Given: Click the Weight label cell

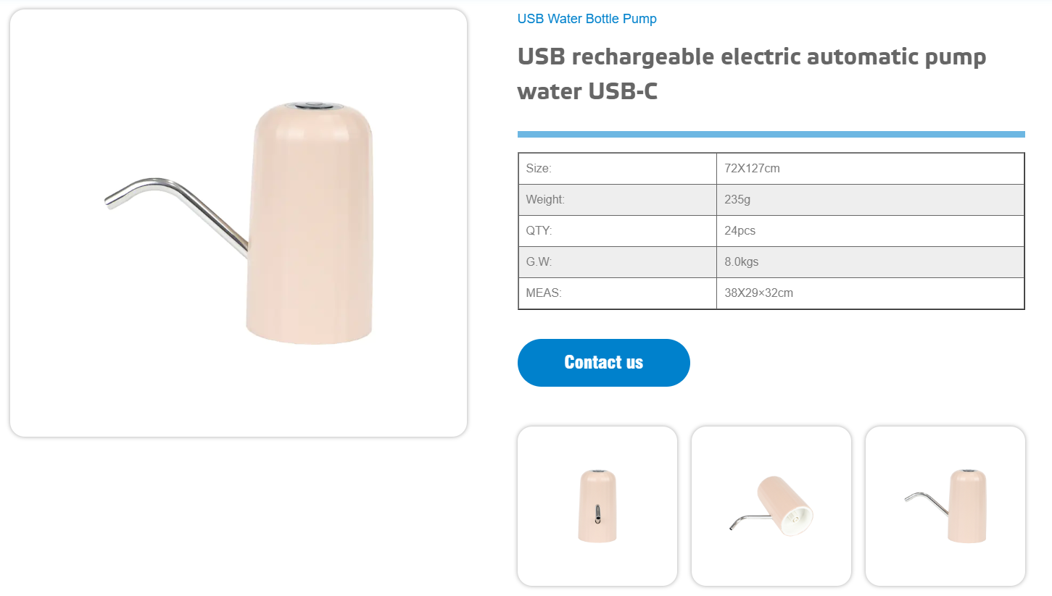Looking at the screenshot, I should click(x=618, y=200).
